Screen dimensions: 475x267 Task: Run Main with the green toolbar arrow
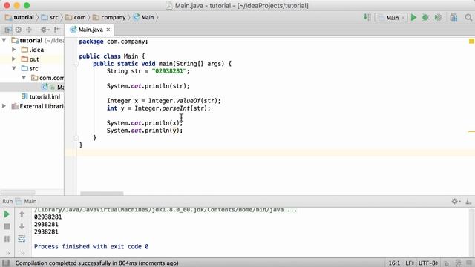414,17
